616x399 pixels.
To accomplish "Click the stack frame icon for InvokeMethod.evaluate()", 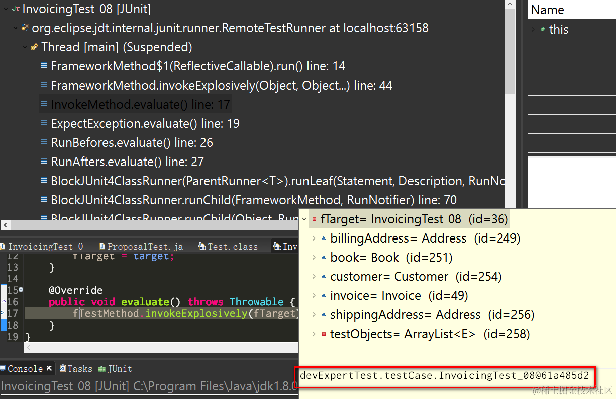I will pyautogui.click(x=44, y=105).
